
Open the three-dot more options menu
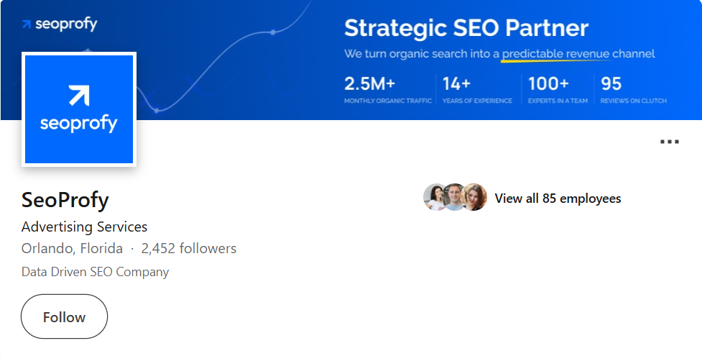[x=670, y=142]
